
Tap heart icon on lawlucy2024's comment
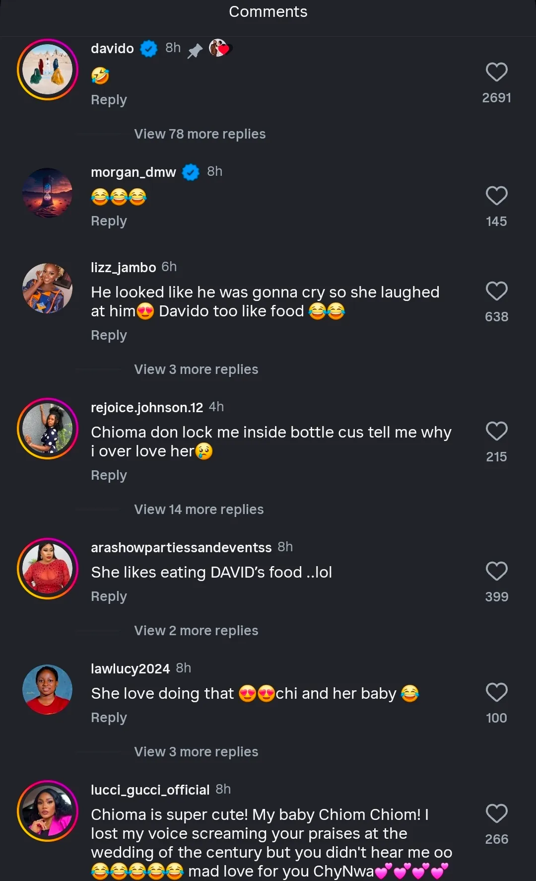point(496,693)
